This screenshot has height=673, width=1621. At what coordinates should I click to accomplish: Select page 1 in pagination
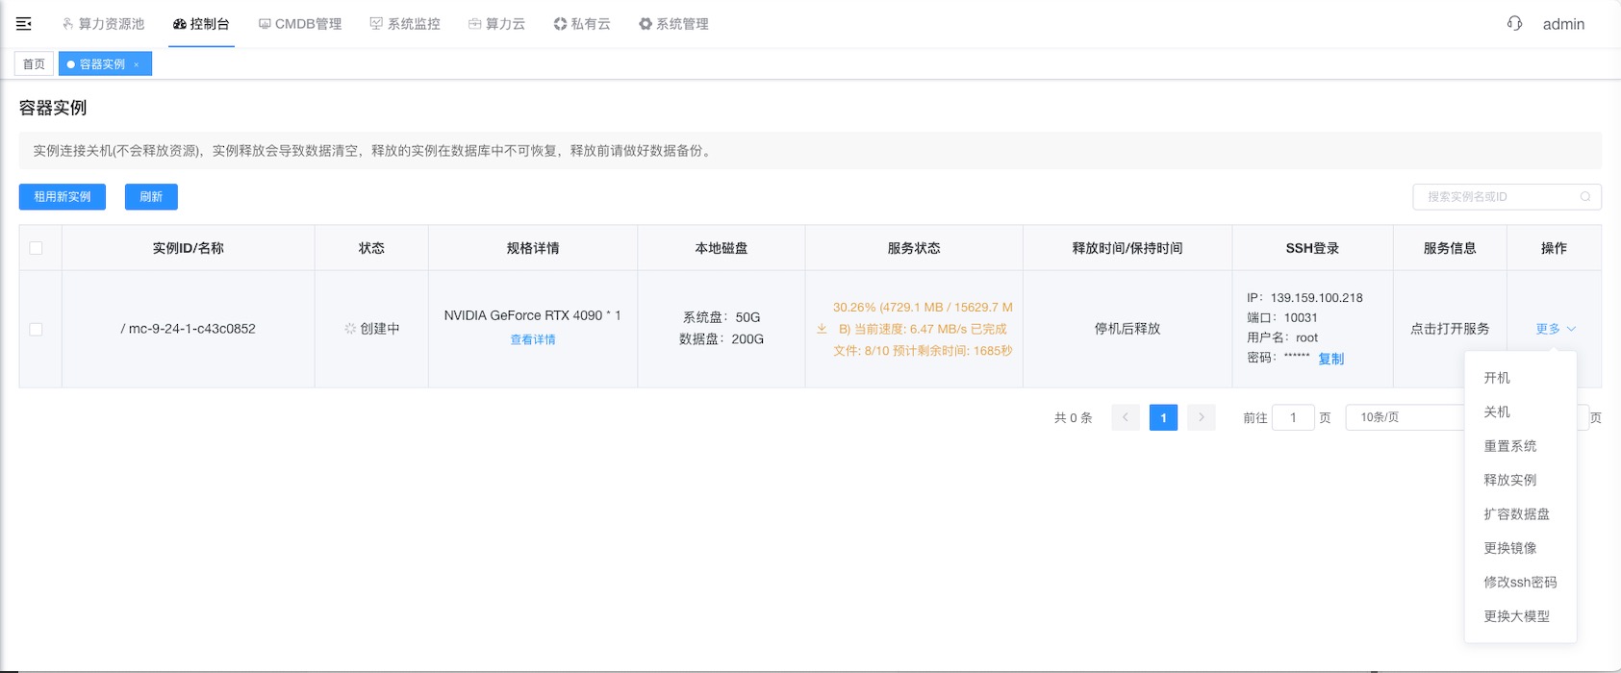pos(1163,417)
